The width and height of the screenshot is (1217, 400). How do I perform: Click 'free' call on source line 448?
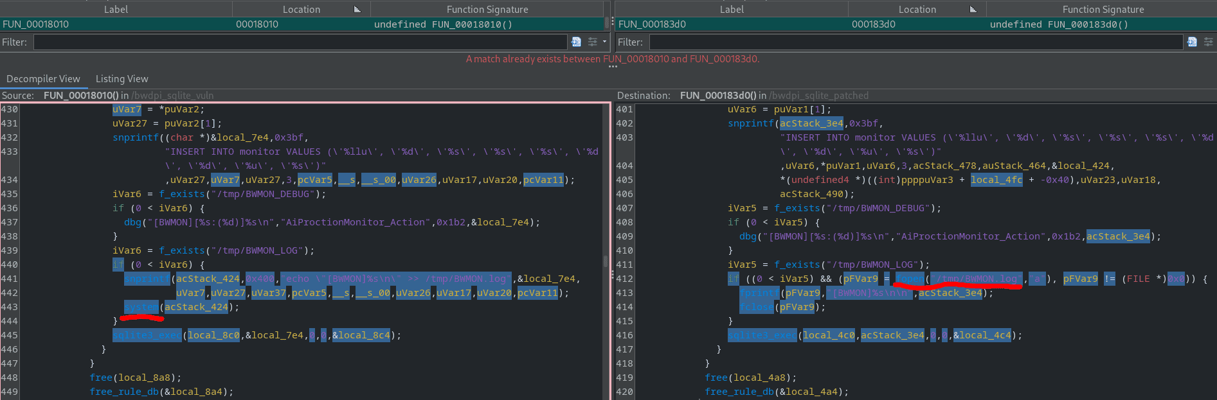coord(101,378)
